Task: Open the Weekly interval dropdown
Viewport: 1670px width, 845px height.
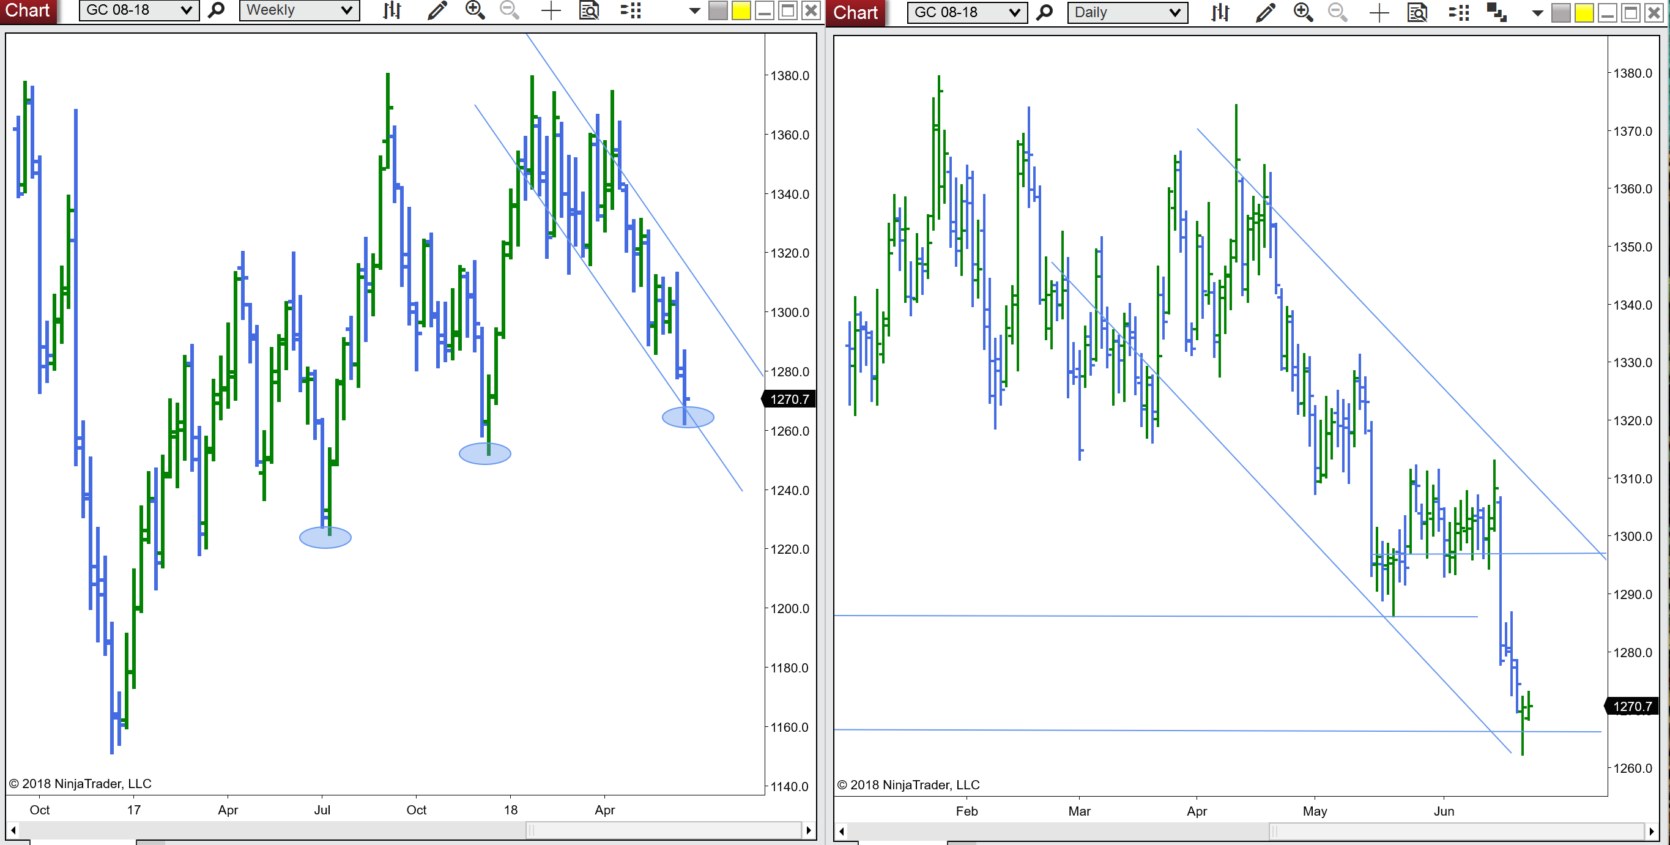Action: [x=300, y=10]
